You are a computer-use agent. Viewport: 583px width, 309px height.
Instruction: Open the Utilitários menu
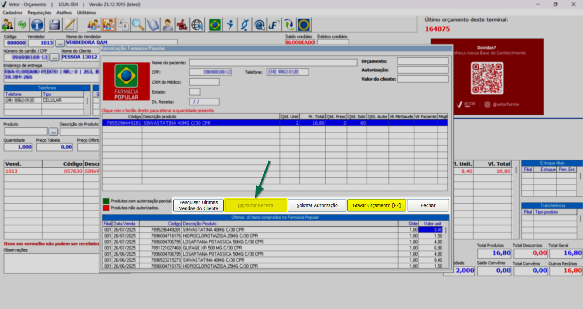(86, 12)
